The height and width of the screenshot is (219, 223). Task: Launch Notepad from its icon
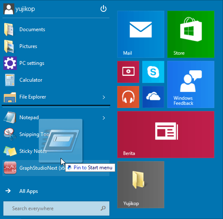[x=10, y=118]
